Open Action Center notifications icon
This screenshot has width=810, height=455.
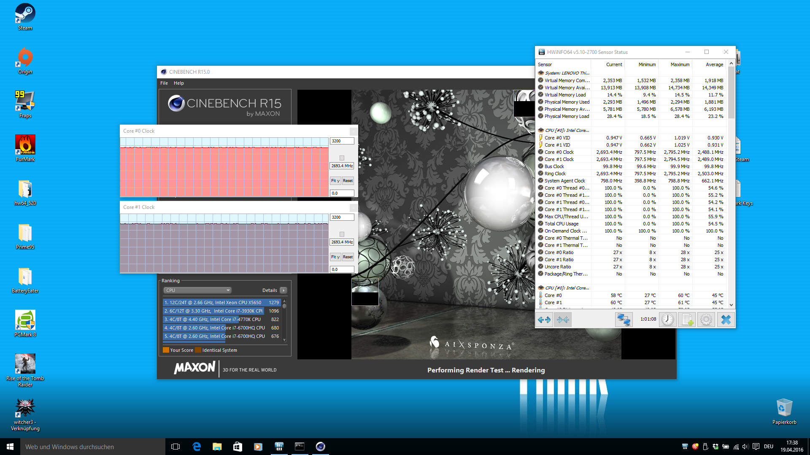756,447
